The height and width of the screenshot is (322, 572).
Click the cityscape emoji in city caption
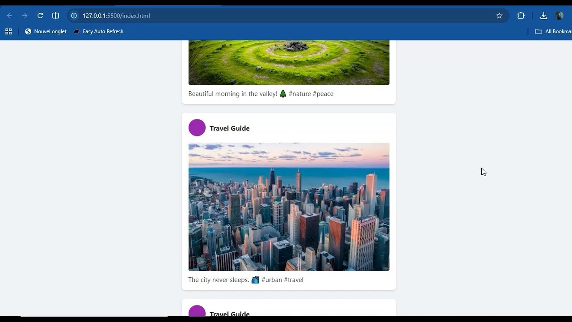click(255, 280)
